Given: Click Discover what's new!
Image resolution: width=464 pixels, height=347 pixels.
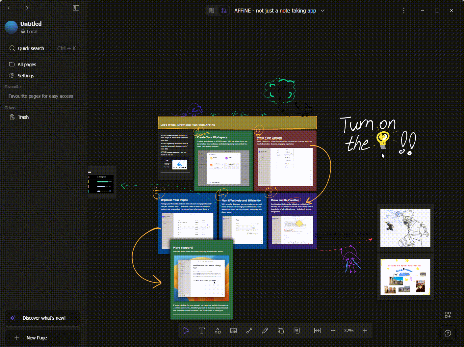Looking at the screenshot, I should coord(42,318).
